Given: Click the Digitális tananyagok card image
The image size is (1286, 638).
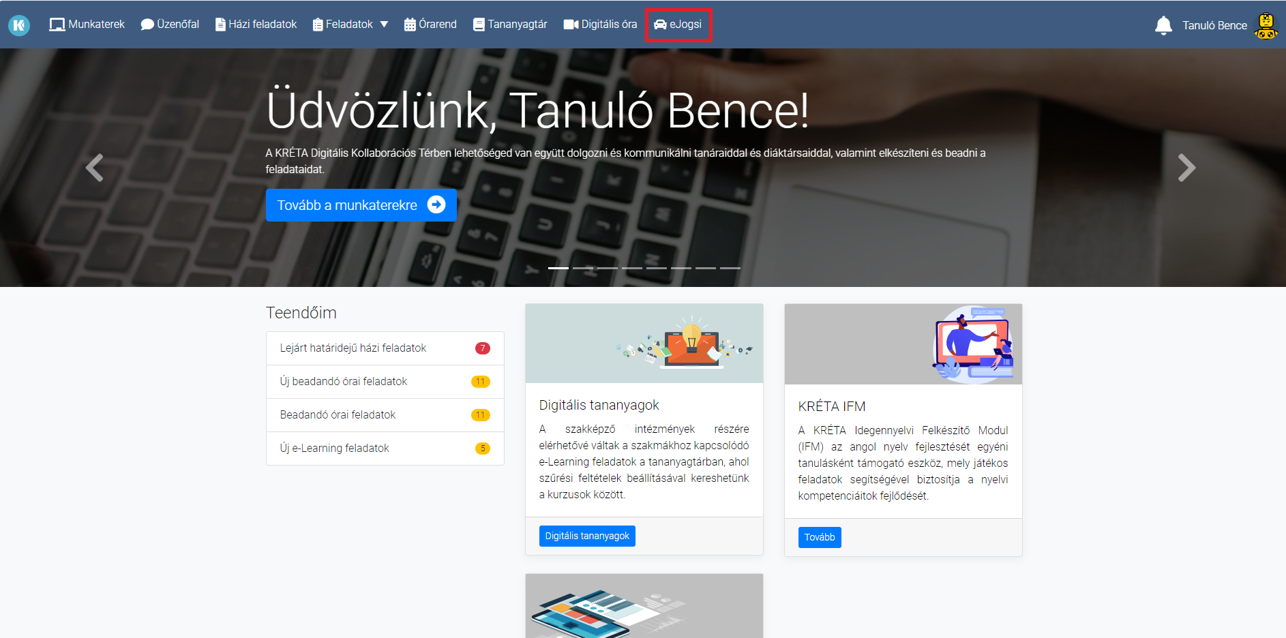Looking at the screenshot, I should [644, 344].
